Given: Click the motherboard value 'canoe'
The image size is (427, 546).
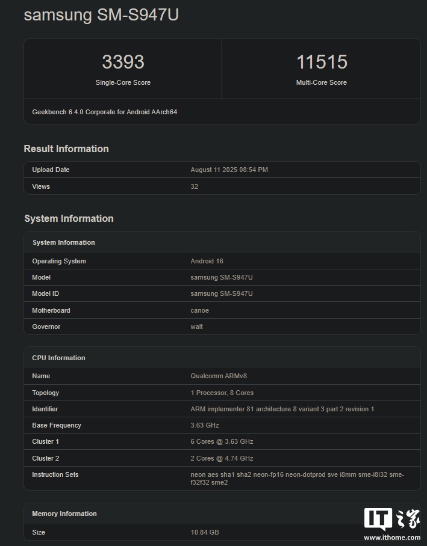Looking at the screenshot, I should pos(199,311).
